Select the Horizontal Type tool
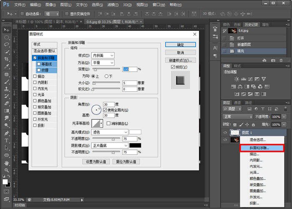The width and height of the screenshot is (292, 209). click(x=7, y=140)
